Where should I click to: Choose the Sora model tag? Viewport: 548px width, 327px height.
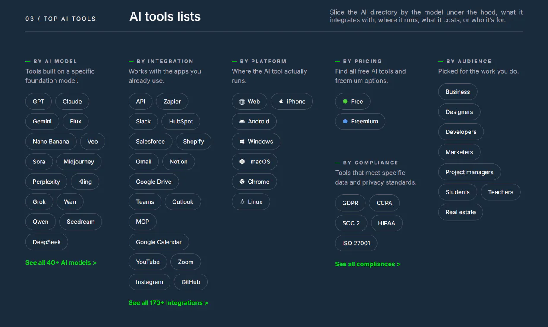click(x=39, y=162)
